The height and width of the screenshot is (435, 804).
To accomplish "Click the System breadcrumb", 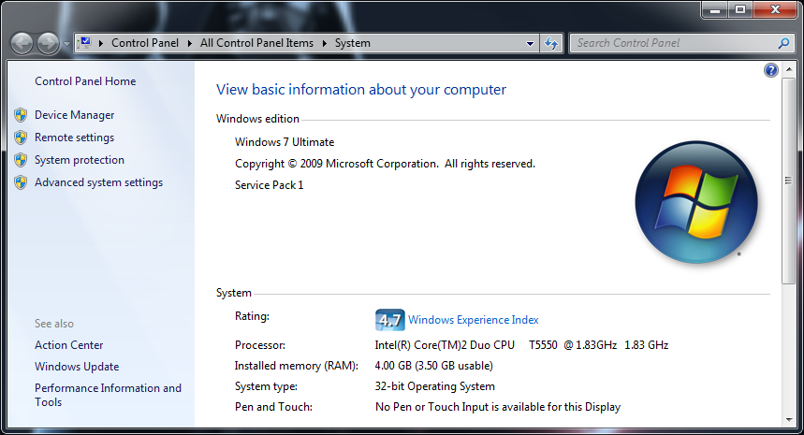I will (x=352, y=43).
